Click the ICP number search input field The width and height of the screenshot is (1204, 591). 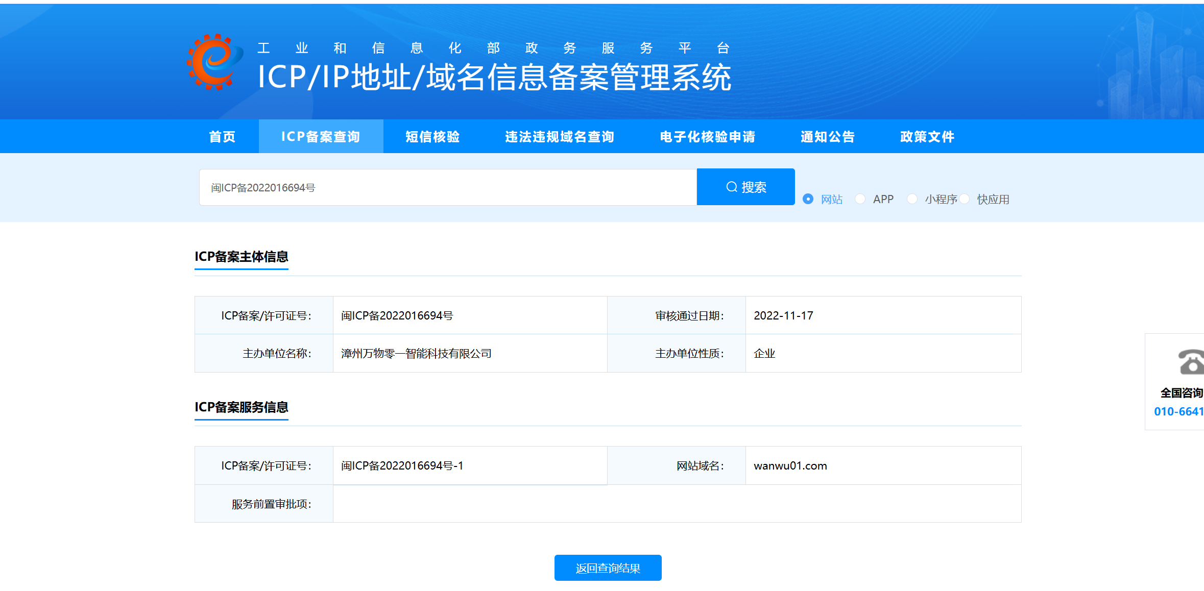click(447, 188)
